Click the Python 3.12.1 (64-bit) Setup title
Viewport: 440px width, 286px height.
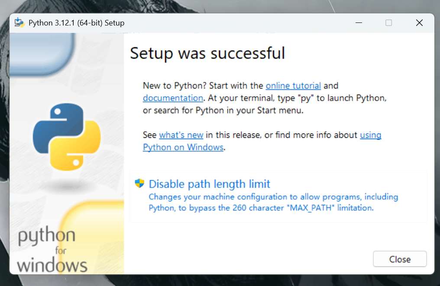[x=76, y=23]
